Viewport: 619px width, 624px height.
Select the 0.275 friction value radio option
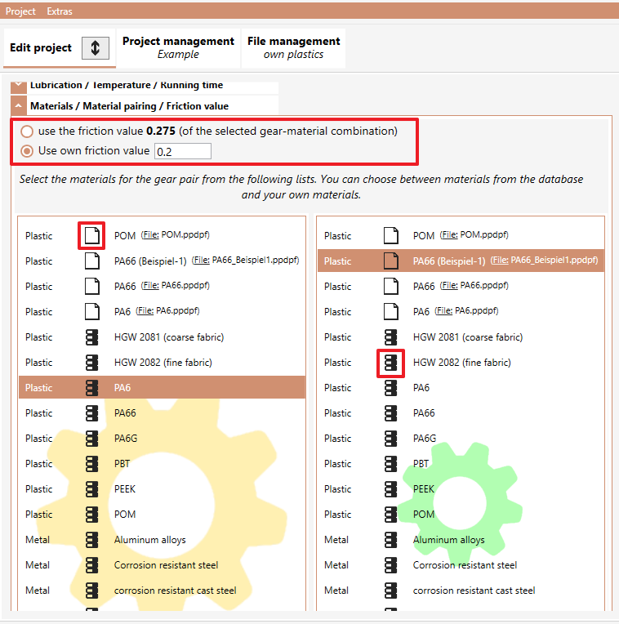tap(27, 131)
